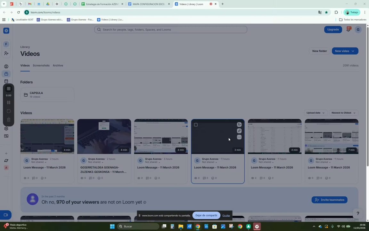The width and height of the screenshot is (369, 231).
Task: Click the help question mark button
Action: pos(358,213)
